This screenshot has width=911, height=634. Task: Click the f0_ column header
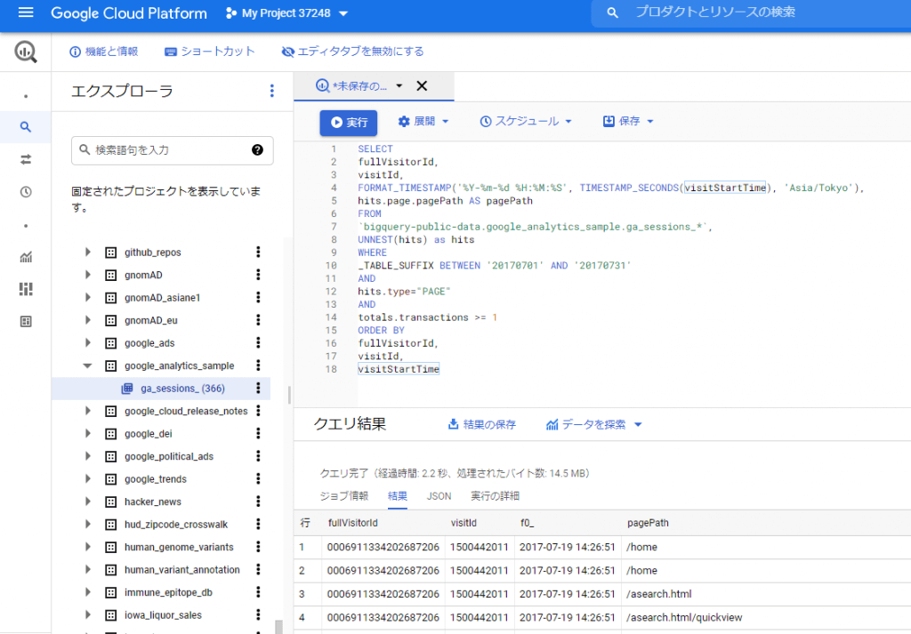(x=527, y=523)
